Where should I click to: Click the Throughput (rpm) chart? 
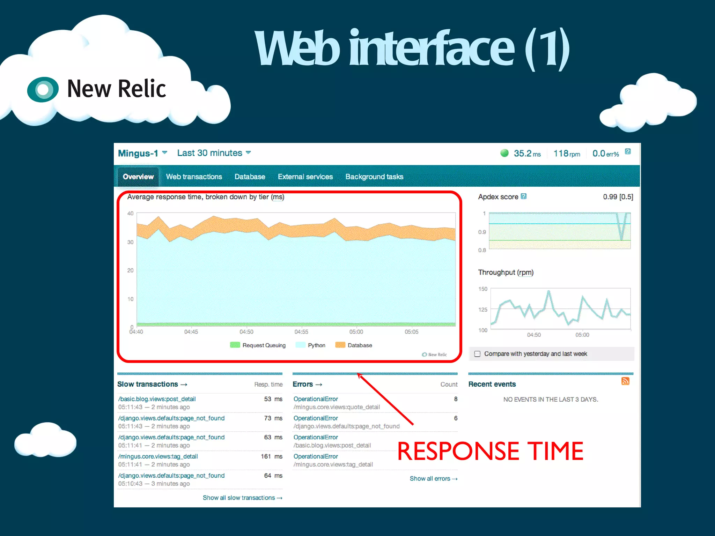[x=560, y=308]
